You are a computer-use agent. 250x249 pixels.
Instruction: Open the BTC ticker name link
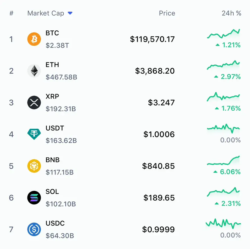click(x=52, y=33)
